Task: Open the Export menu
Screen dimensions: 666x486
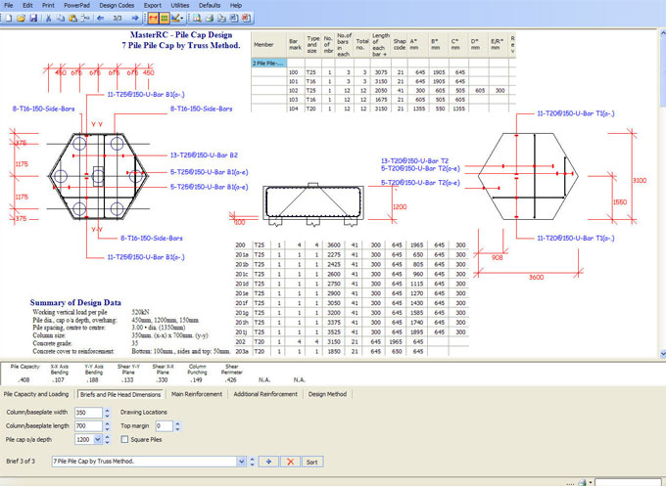Action: 153,6
